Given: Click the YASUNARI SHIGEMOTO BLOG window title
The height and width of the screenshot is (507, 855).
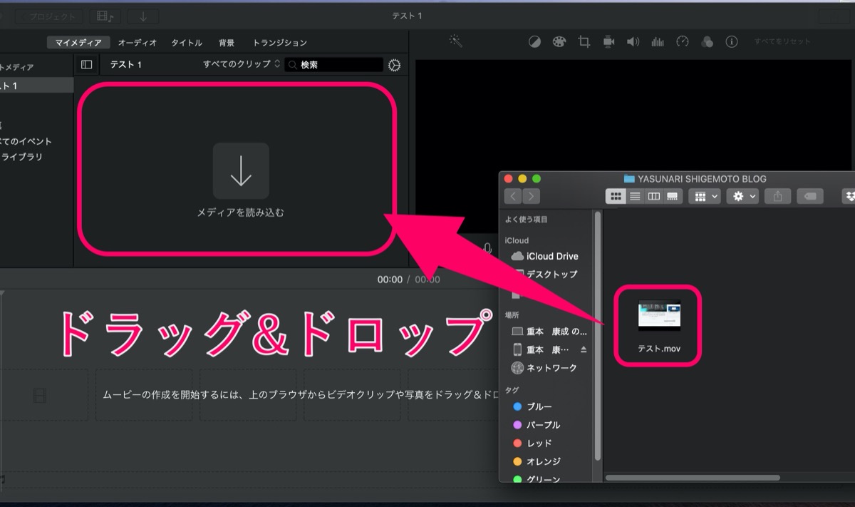Looking at the screenshot, I should click(702, 179).
